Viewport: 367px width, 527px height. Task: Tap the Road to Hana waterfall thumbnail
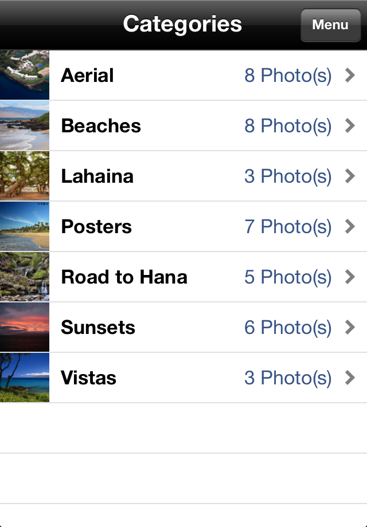(x=25, y=277)
